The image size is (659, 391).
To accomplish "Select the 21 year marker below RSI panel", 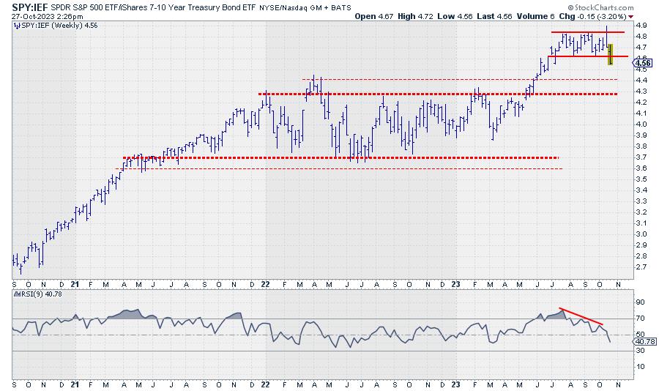I will click(x=75, y=384).
